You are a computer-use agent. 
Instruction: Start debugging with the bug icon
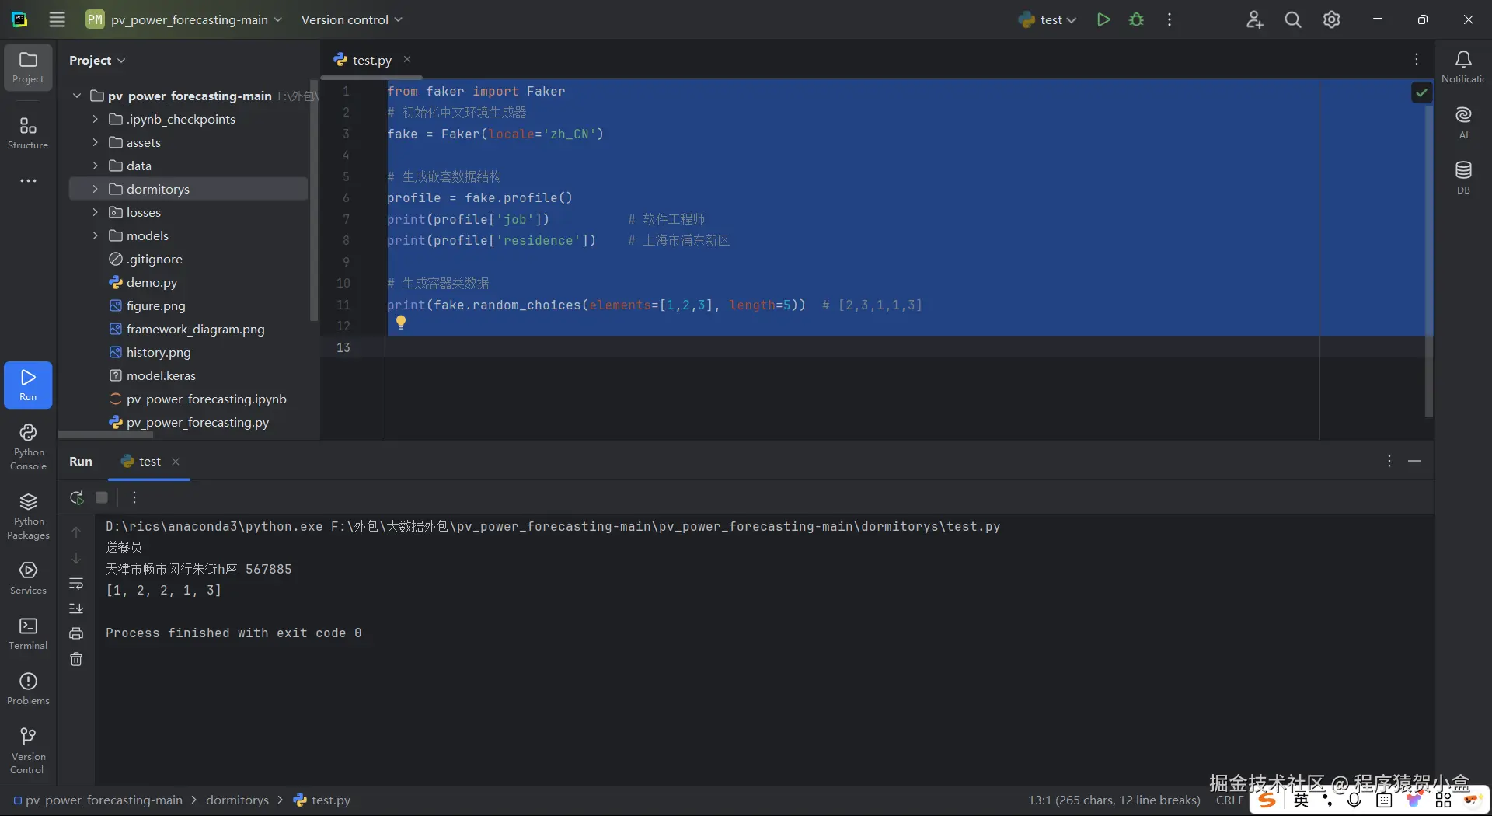pyautogui.click(x=1136, y=20)
